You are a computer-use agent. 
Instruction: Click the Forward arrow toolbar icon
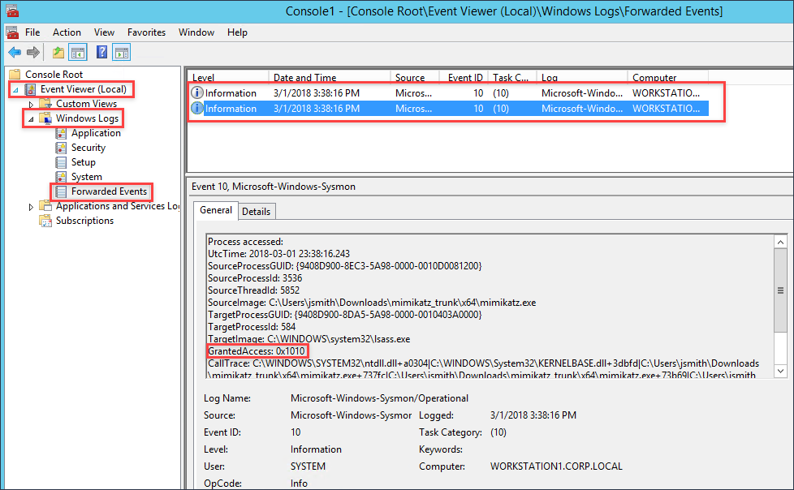tap(33, 52)
